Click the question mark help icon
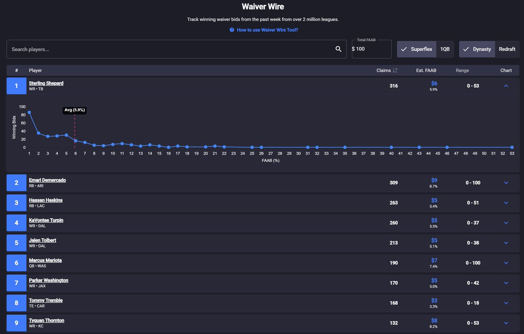Screen dimensions: 524x334 [x=232, y=30]
